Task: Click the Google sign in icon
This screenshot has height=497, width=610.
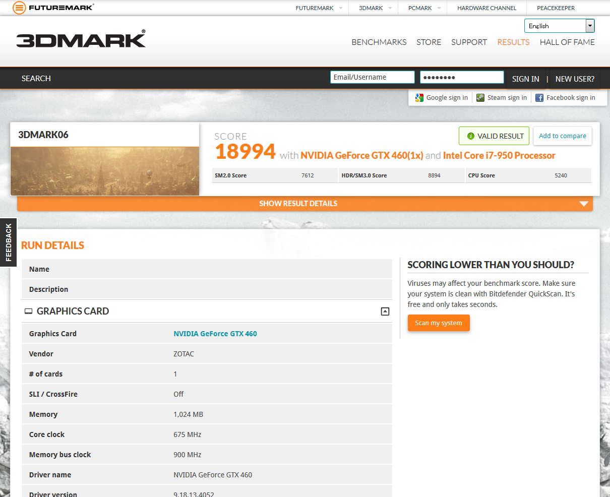Action: pyautogui.click(x=419, y=98)
